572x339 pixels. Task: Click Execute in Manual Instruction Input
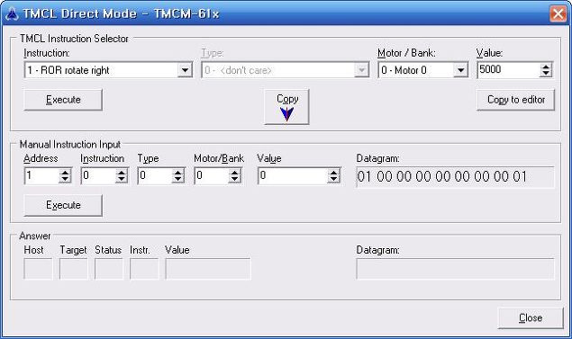[63, 205]
